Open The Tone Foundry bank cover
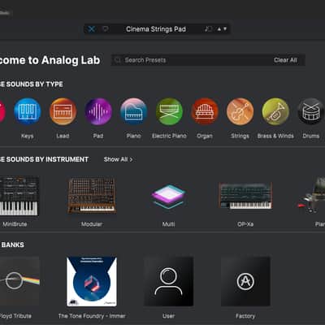Viewport: 325px width, 325px height. coord(92,282)
